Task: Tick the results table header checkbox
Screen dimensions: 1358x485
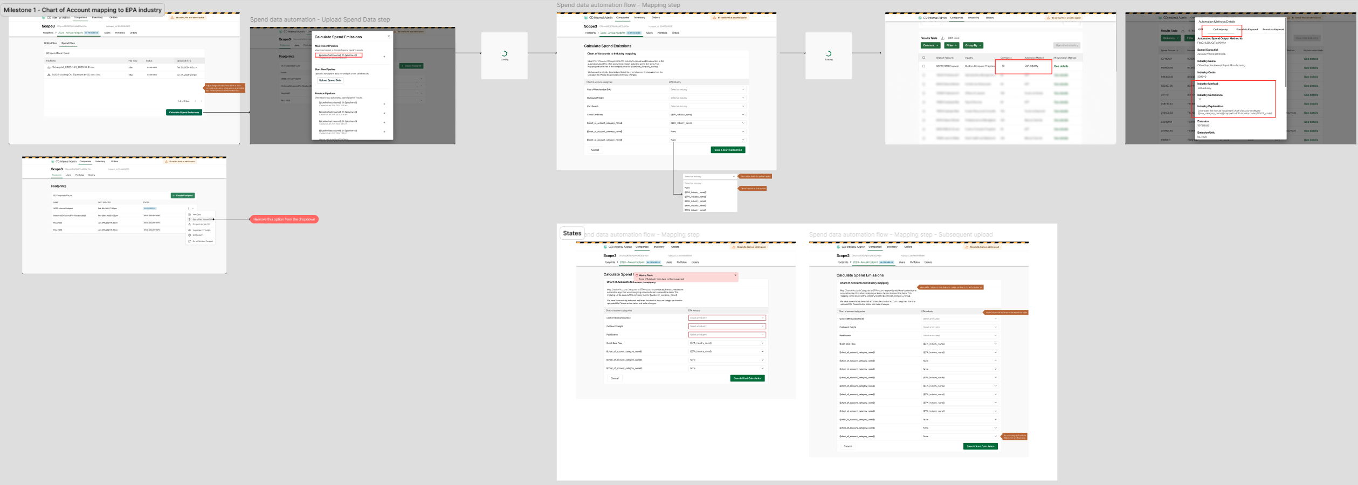Action: pyautogui.click(x=924, y=58)
